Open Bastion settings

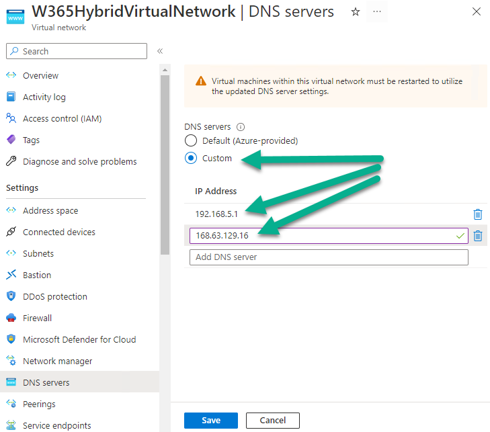tap(37, 275)
